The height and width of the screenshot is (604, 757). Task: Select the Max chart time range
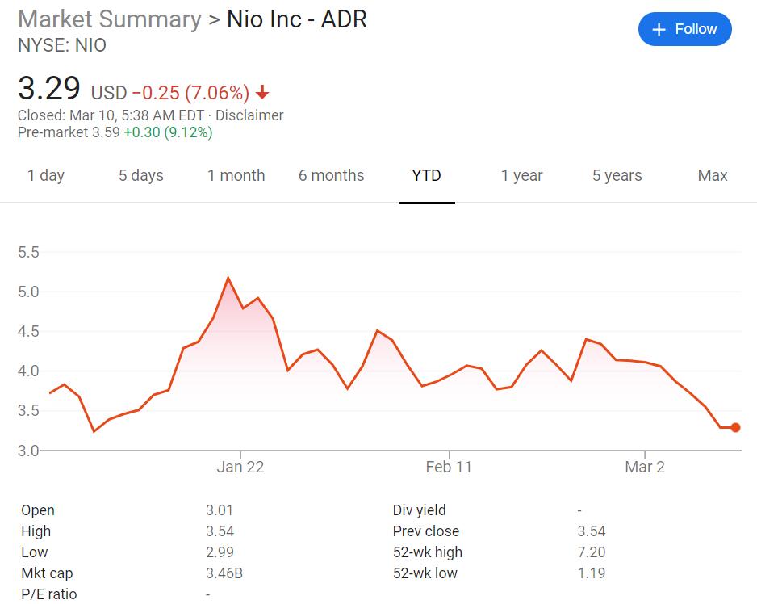712,175
